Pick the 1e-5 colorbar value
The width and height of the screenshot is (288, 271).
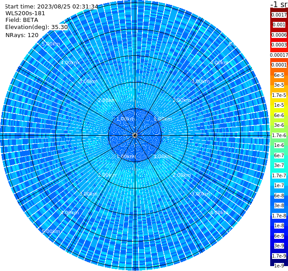[x=279, y=105]
